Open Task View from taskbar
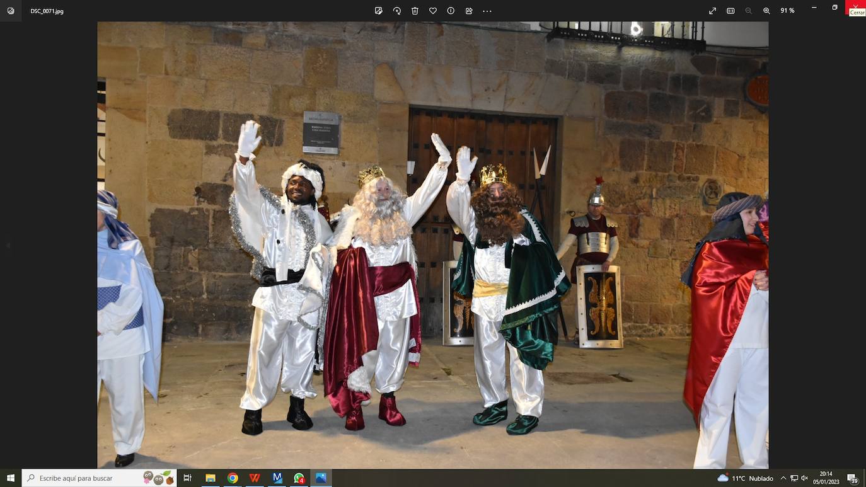The width and height of the screenshot is (866, 487). point(187,478)
